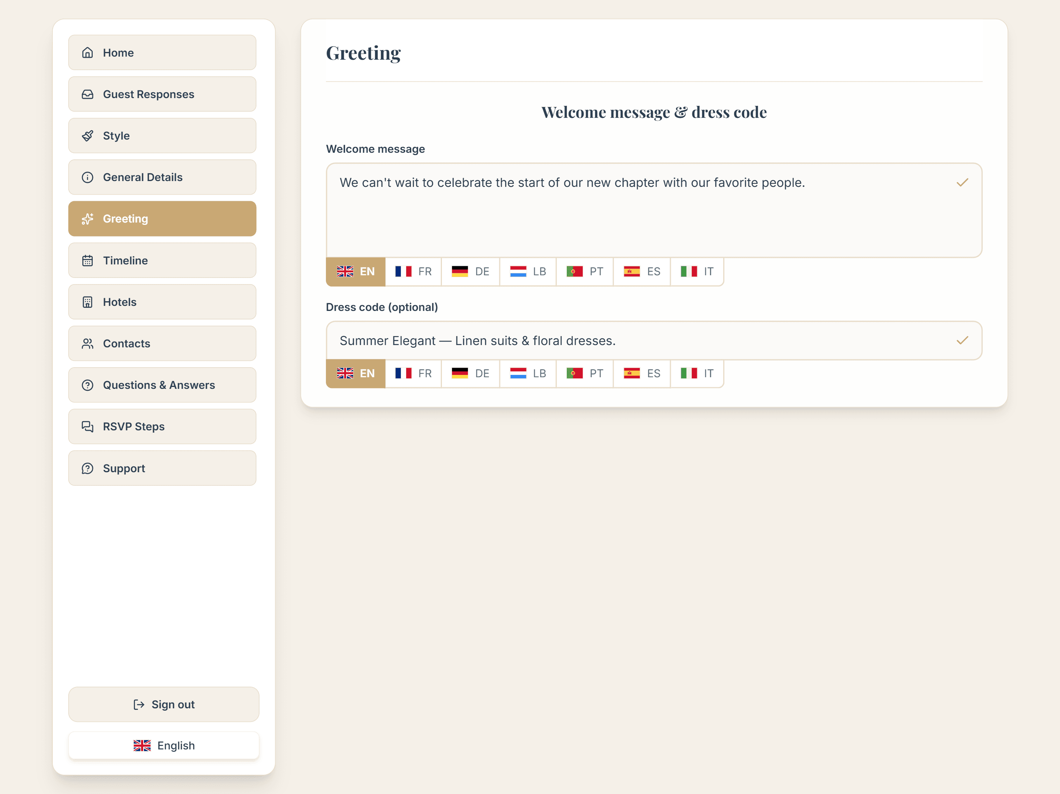Click the Home house icon
The image size is (1060, 794).
click(x=87, y=53)
